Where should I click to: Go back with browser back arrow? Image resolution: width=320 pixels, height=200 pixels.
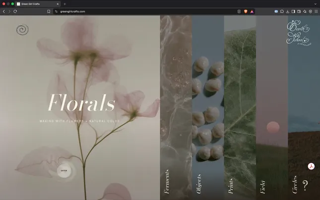click(x=3, y=11)
